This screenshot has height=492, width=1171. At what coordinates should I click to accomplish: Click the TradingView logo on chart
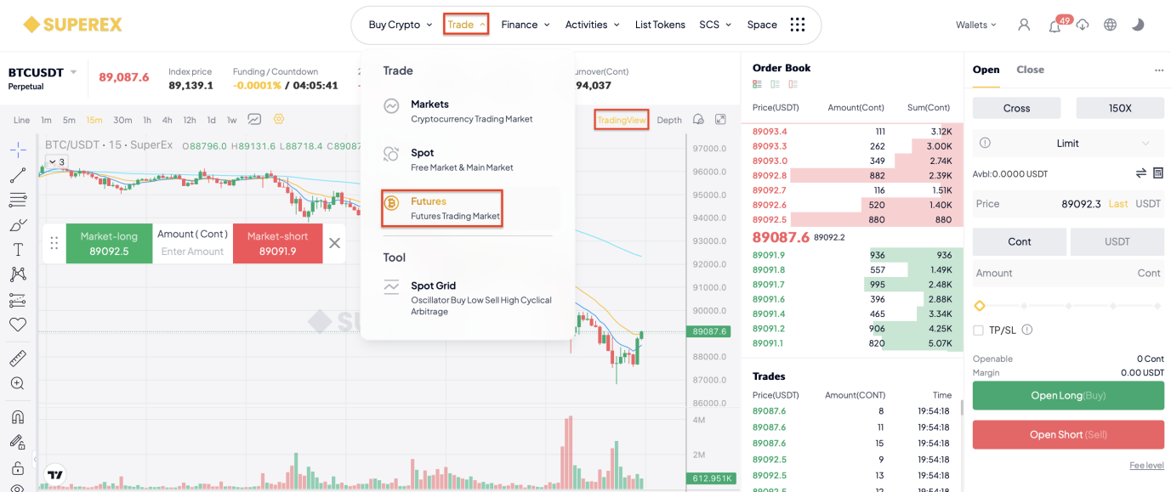tap(55, 475)
